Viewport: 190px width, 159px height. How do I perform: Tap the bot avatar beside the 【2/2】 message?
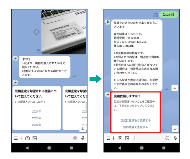pyautogui.click(x=15, y=59)
